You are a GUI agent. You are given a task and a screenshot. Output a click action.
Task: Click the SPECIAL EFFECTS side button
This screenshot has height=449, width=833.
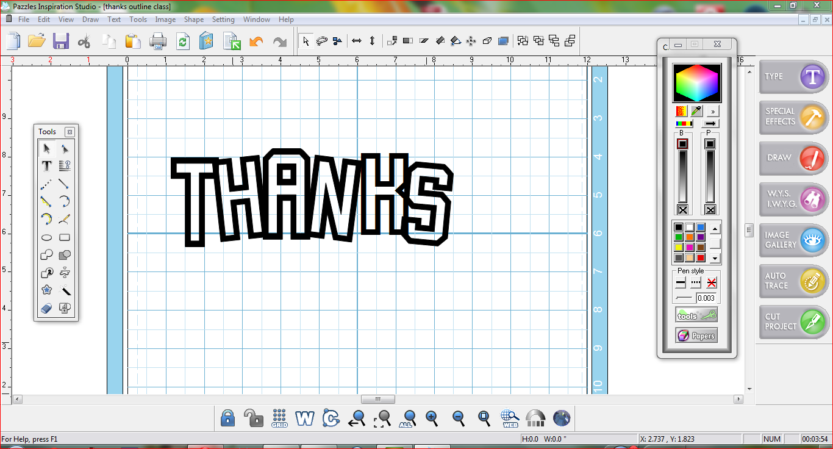[x=794, y=117]
